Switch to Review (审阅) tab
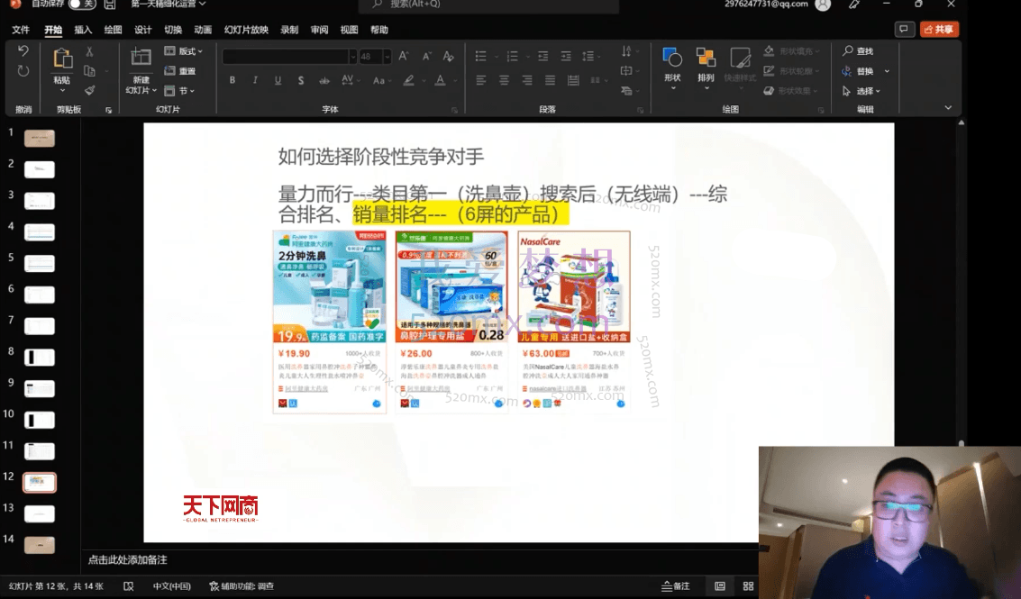The height and width of the screenshot is (599, 1021). 319,30
